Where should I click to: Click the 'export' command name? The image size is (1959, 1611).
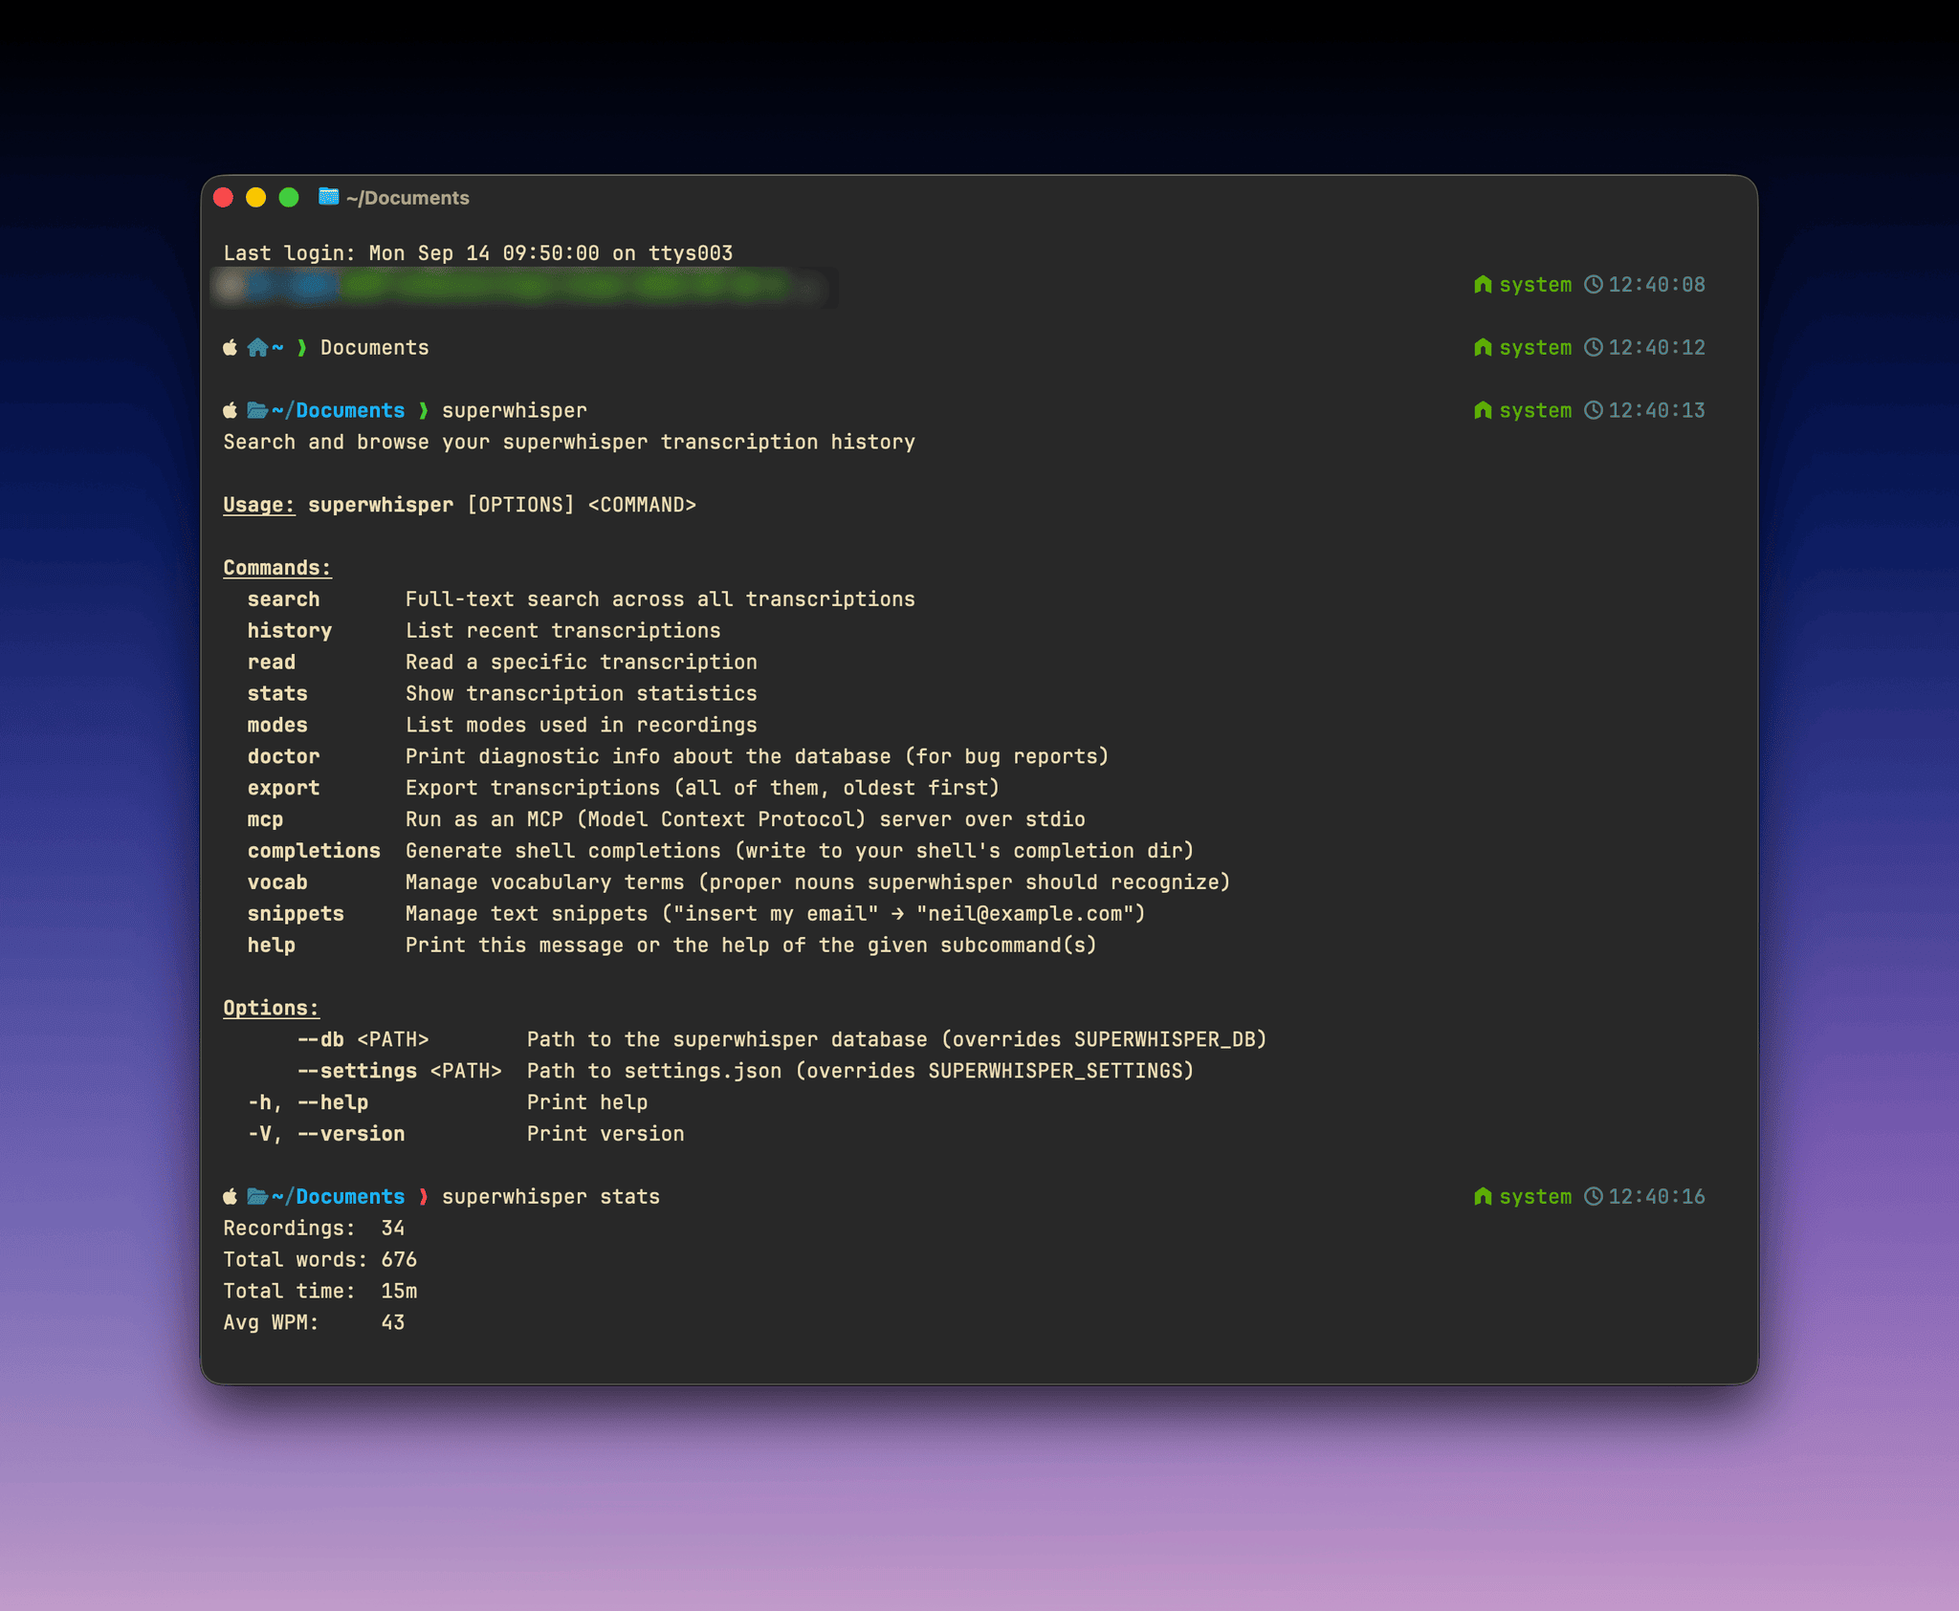(283, 788)
